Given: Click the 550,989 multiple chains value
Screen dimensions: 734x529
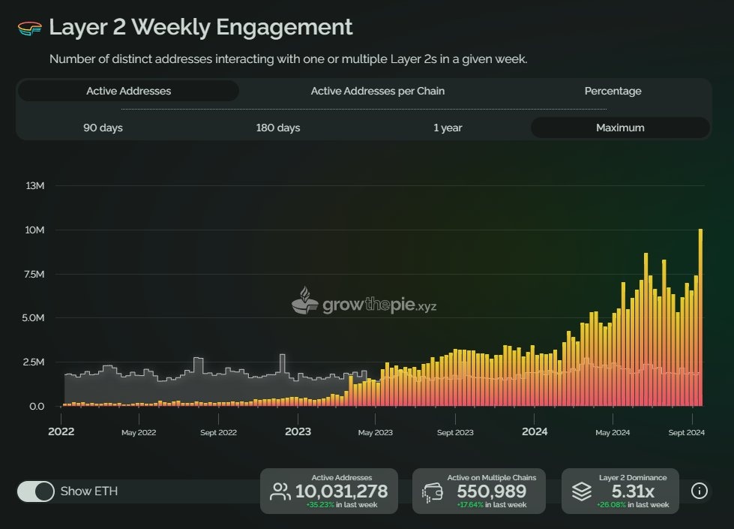Looking at the screenshot, I should pyautogui.click(x=492, y=491).
